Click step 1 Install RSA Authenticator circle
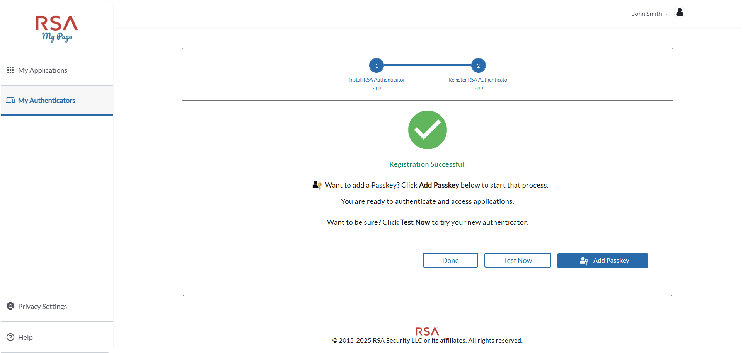 click(x=376, y=66)
